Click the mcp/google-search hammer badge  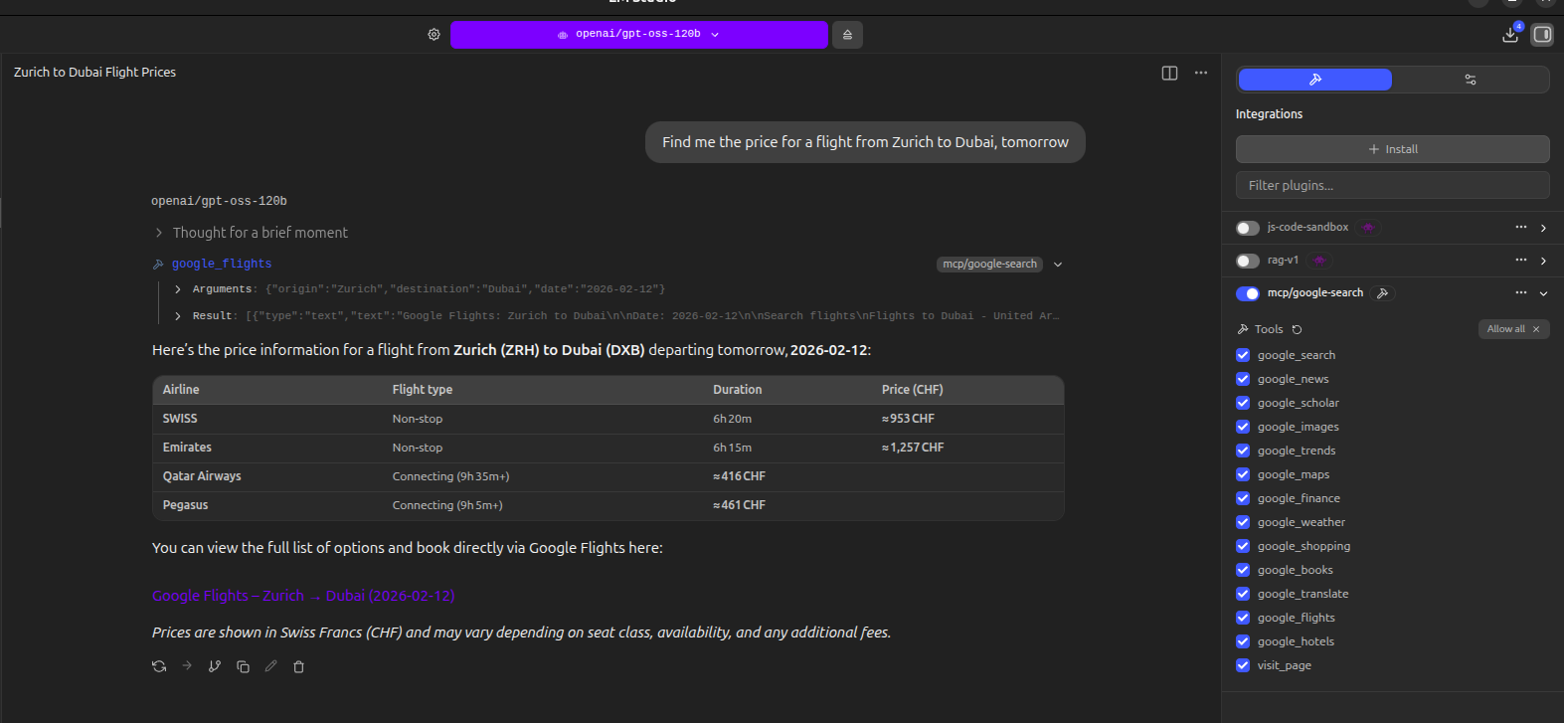click(1382, 293)
